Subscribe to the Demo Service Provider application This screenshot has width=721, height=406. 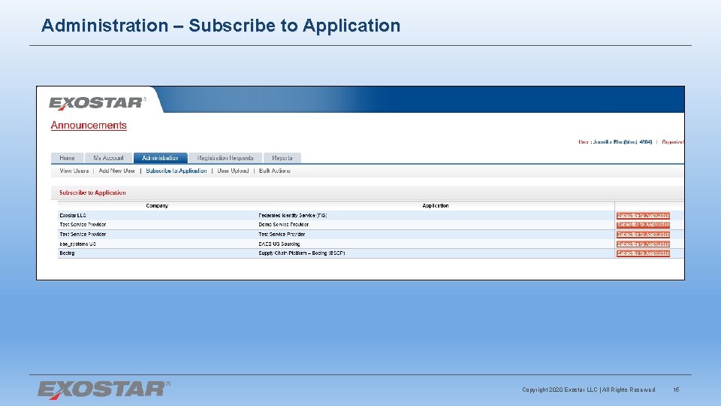(643, 225)
